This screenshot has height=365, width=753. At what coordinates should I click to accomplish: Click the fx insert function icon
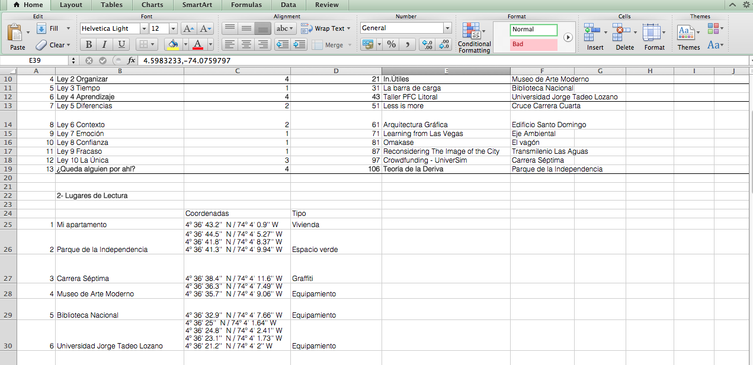pos(131,60)
